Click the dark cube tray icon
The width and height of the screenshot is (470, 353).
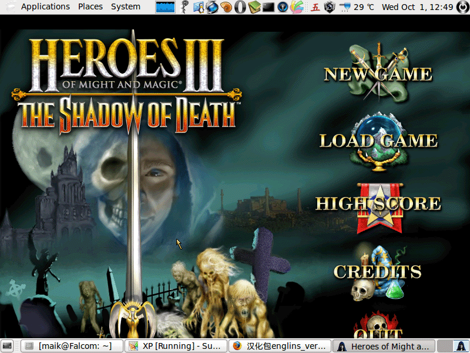click(x=330, y=7)
